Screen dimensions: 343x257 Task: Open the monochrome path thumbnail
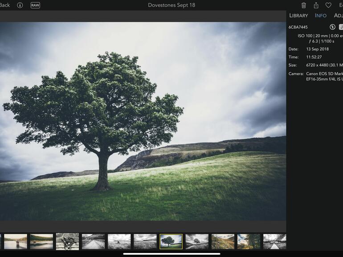point(93,241)
